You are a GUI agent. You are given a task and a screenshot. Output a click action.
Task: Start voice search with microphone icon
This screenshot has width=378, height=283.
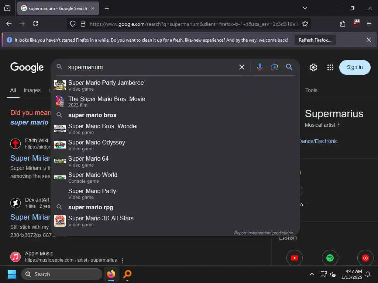point(260,67)
